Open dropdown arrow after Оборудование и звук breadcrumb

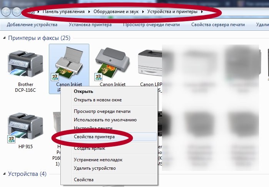click(143, 12)
